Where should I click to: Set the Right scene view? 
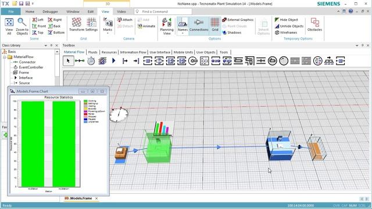click(55, 20)
